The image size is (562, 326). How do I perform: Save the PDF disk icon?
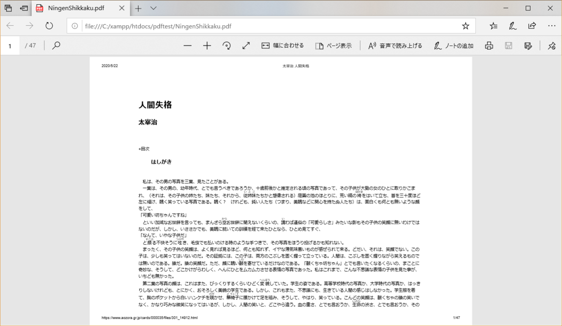(509, 45)
